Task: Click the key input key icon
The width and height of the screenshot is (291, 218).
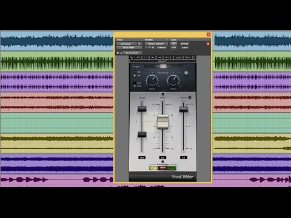Action: (119, 53)
